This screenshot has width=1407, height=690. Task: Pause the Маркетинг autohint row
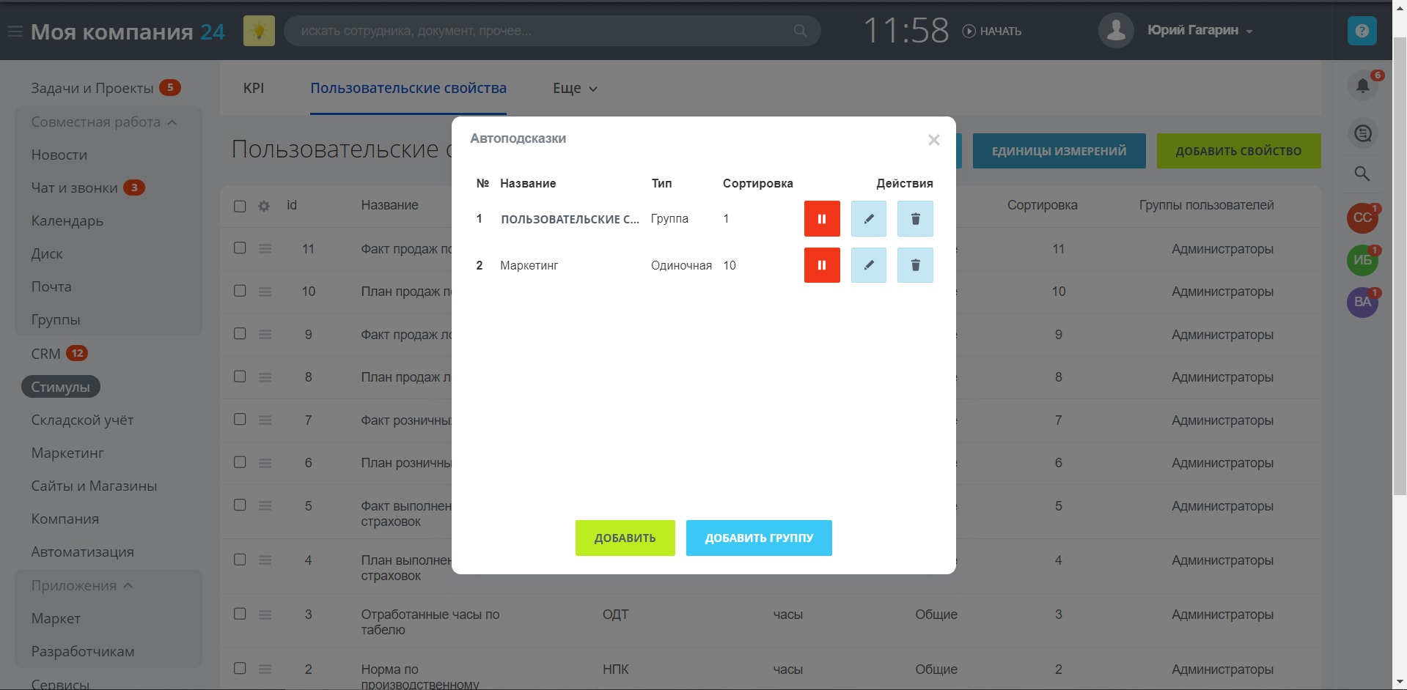pos(822,265)
